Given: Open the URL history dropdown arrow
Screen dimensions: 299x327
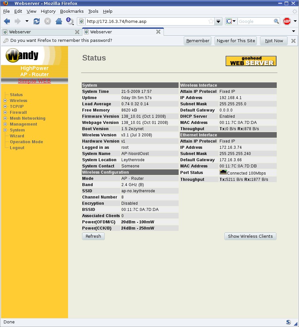Looking at the screenshot, I should click(x=219, y=21).
